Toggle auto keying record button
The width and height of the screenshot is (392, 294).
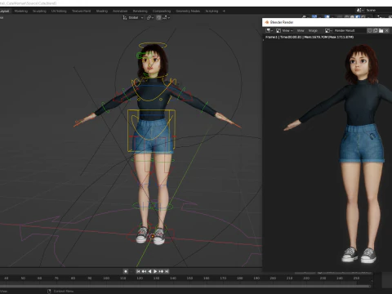click(126, 271)
